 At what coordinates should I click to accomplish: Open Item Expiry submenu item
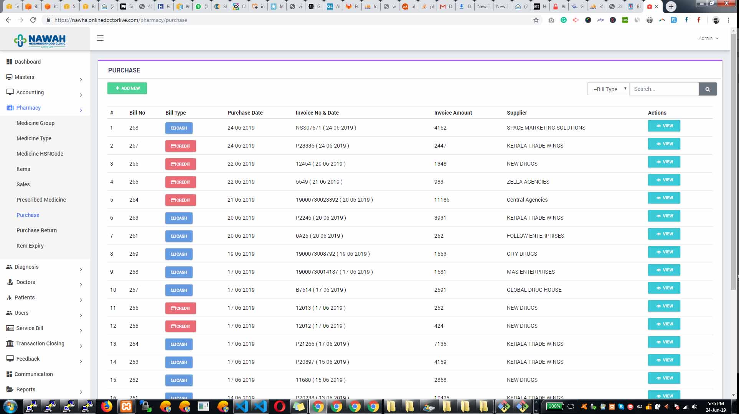coord(30,246)
